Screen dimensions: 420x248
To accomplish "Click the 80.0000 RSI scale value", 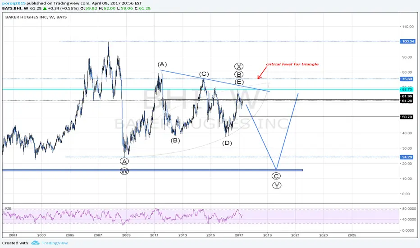I will (x=409, y=208).
